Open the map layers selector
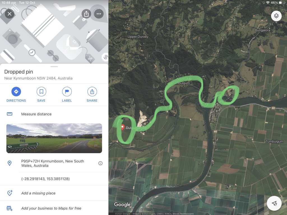Image resolution: width=287 pixels, height=215 pixels. (x=276, y=16)
